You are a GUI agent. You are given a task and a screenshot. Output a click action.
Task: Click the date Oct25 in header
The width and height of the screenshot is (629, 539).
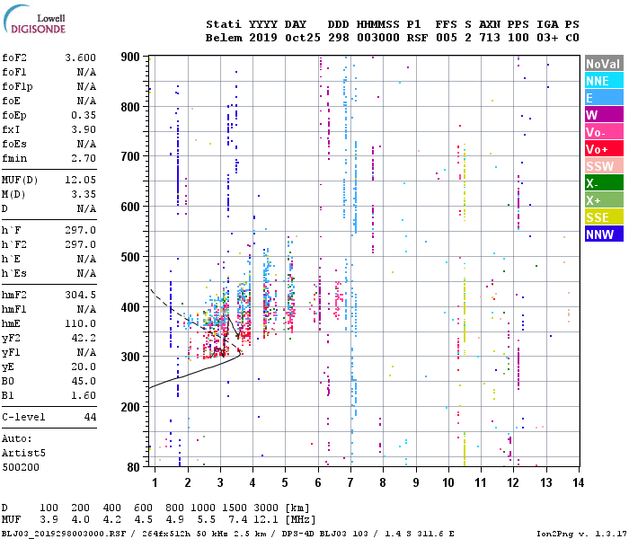click(x=303, y=38)
